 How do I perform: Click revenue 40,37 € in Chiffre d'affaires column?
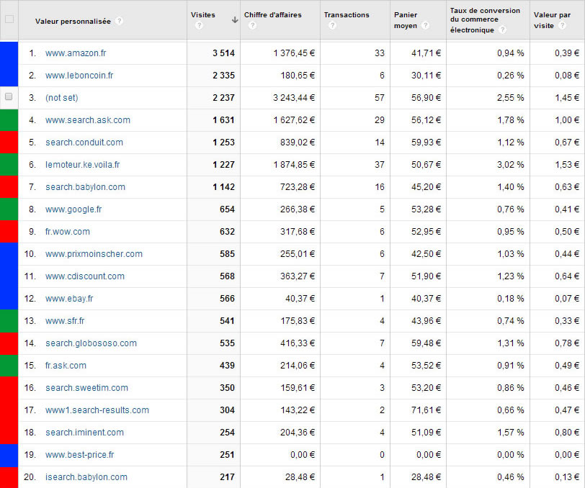pyautogui.click(x=300, y=299)
